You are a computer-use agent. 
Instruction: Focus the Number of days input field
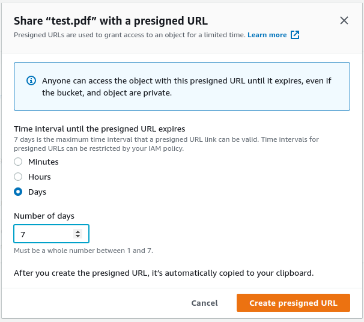point(42,234)
